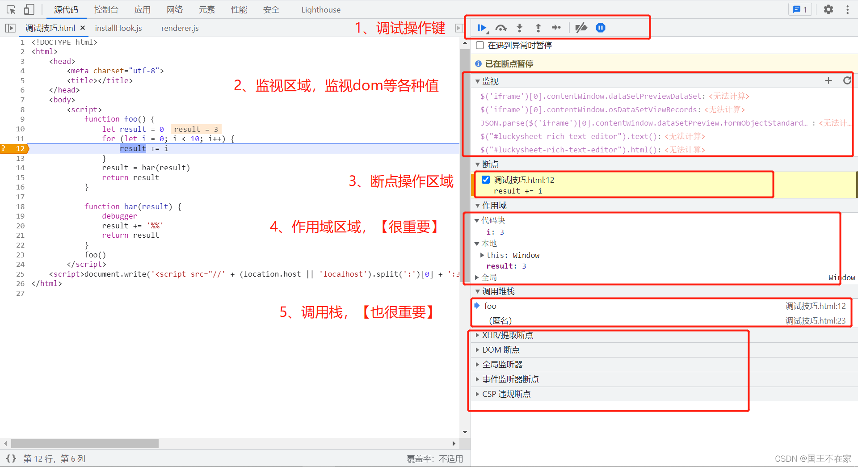Click line number 9 in the gutter
858x467 pixels.
[x=22, y=119]
